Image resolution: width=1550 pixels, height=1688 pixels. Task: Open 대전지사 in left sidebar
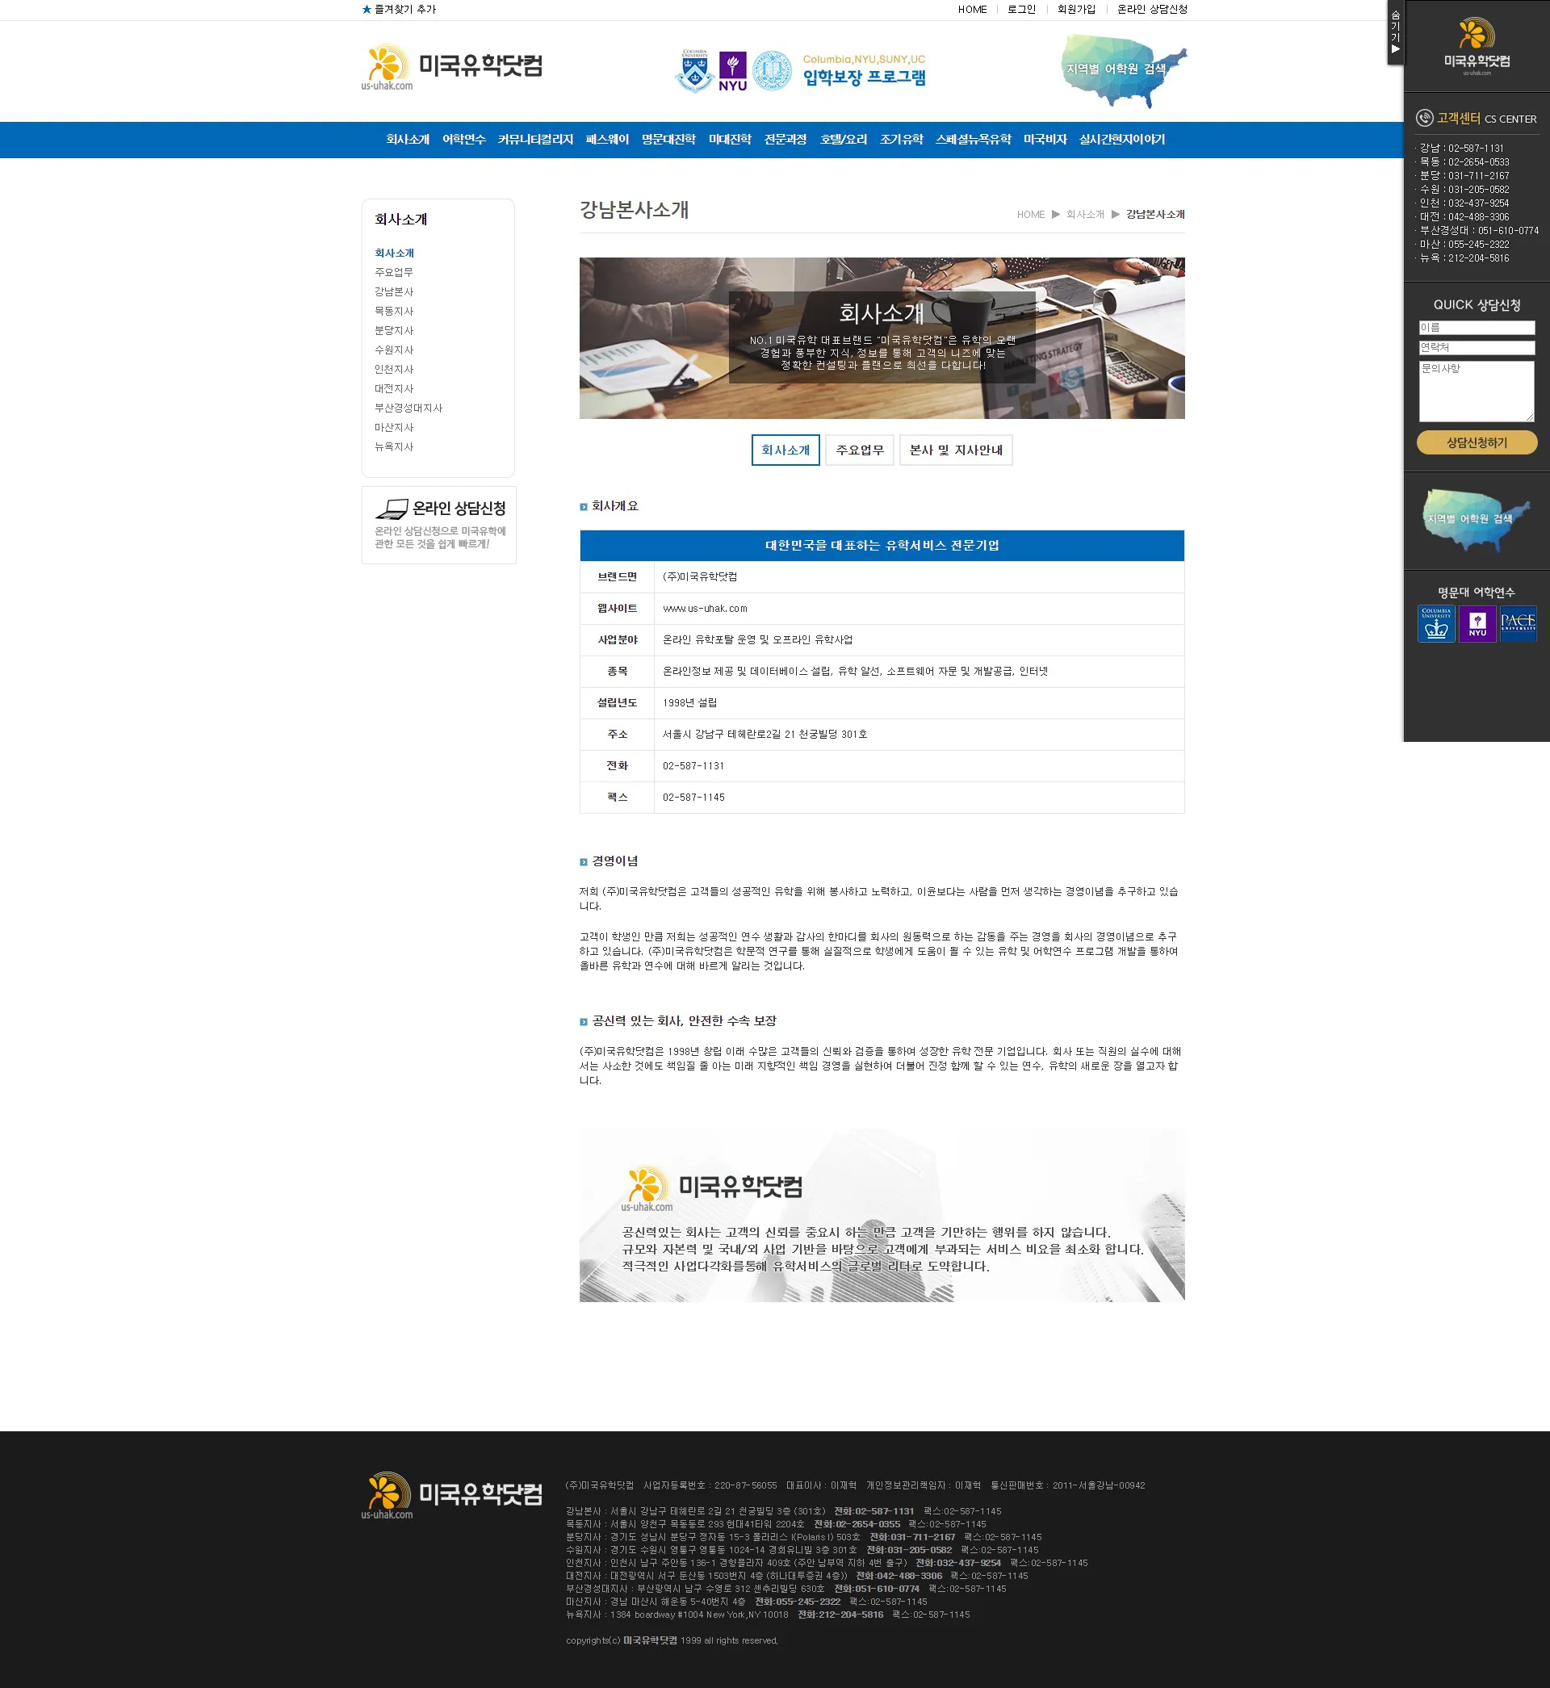click(393, 388)
